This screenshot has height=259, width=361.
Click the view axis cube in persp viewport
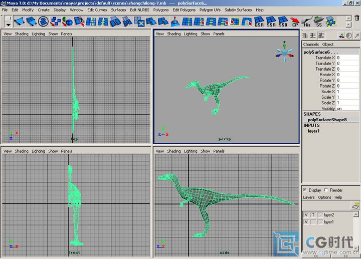[284, 52]
